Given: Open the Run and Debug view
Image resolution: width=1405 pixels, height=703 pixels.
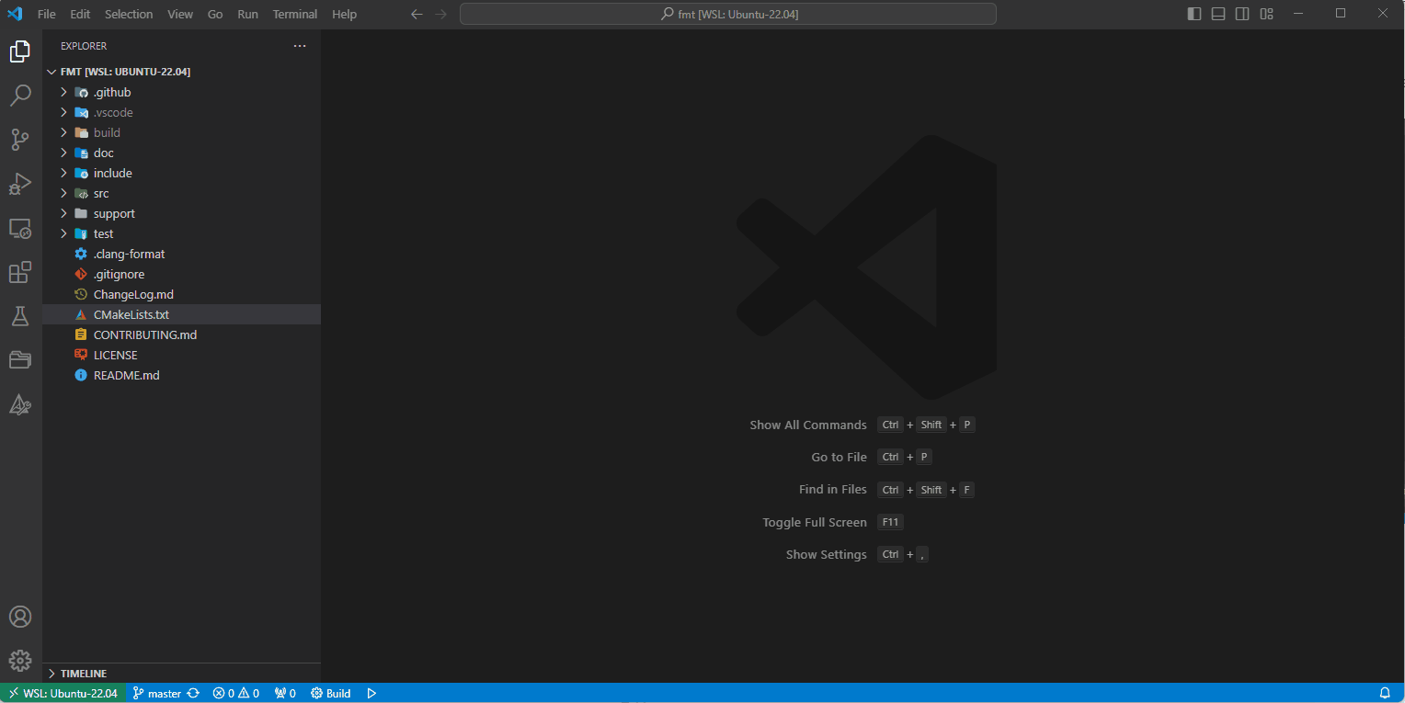Looking at the screenshot, I should (20, 183).
